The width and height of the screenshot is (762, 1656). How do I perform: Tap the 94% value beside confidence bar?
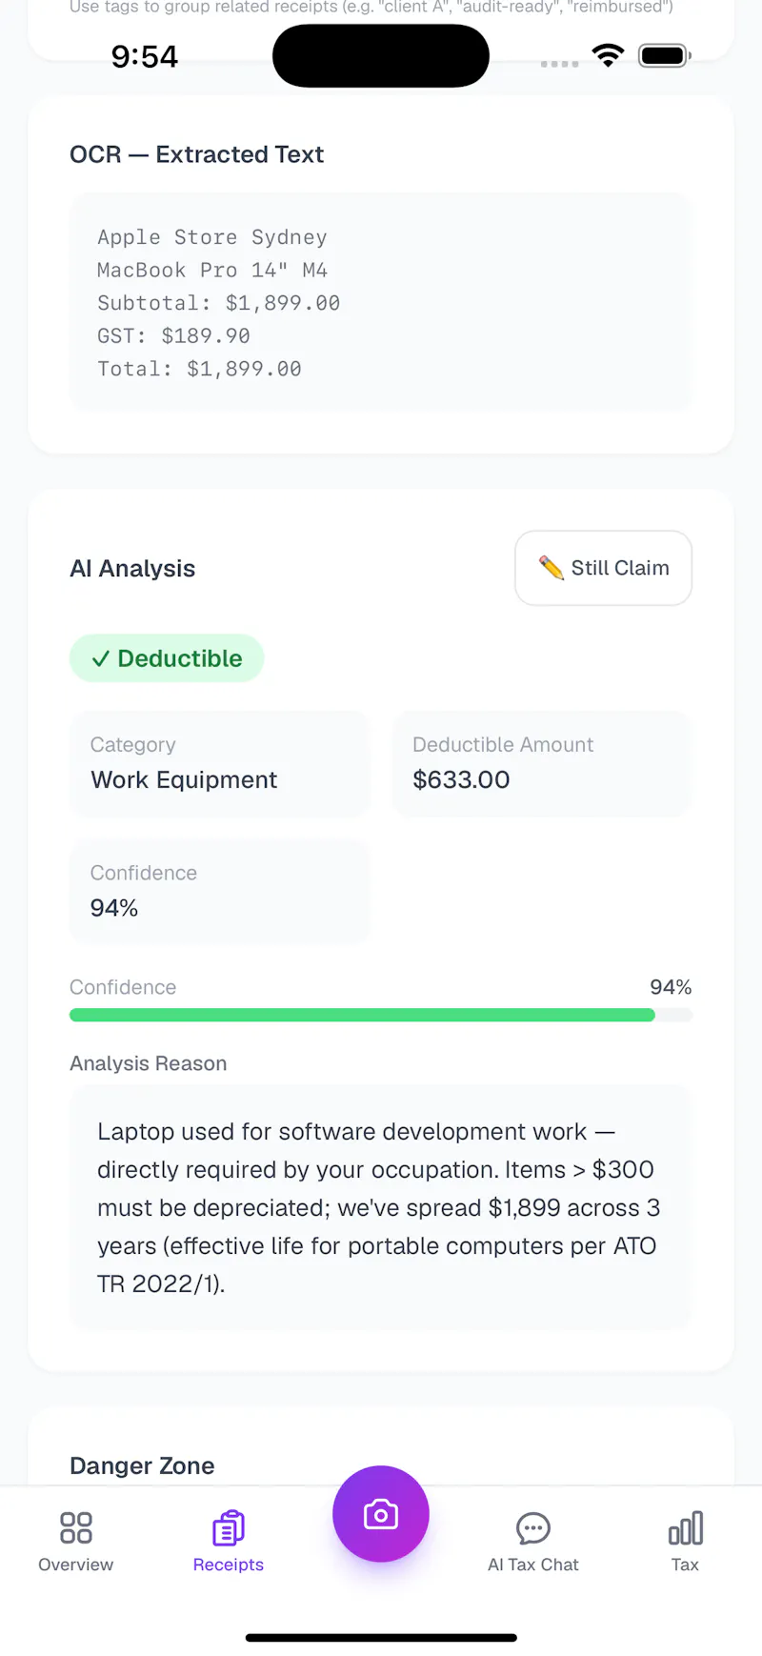pos(671,987)
